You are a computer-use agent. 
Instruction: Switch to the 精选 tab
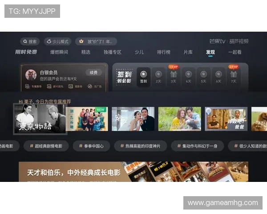click(x=86, y=52)
